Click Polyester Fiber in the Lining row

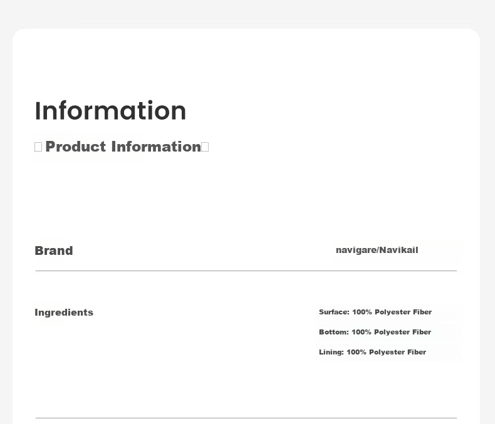(397, 352)
